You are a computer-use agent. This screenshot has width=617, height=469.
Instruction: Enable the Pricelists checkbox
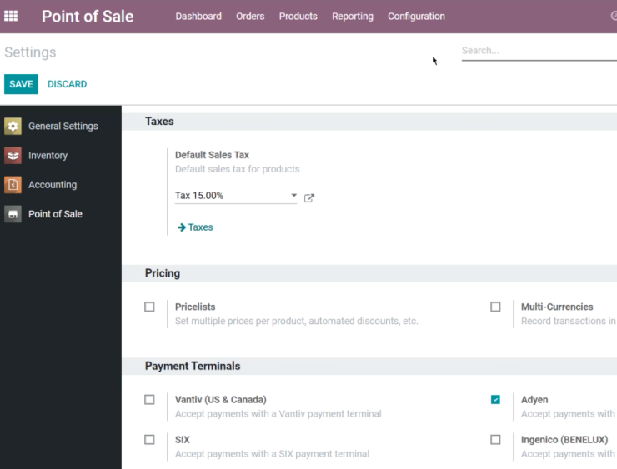149,307
